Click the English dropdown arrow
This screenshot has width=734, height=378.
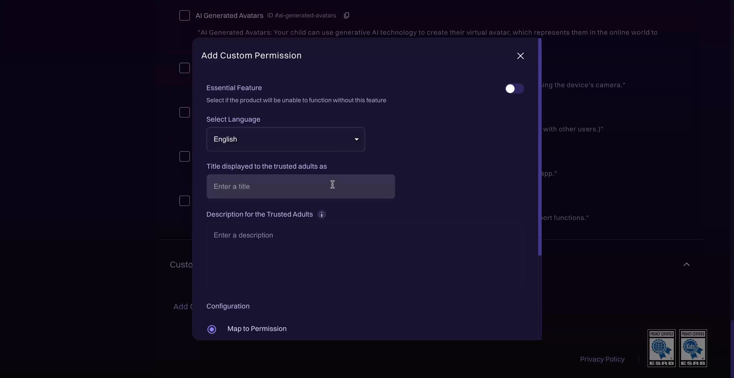pos(357,139)
